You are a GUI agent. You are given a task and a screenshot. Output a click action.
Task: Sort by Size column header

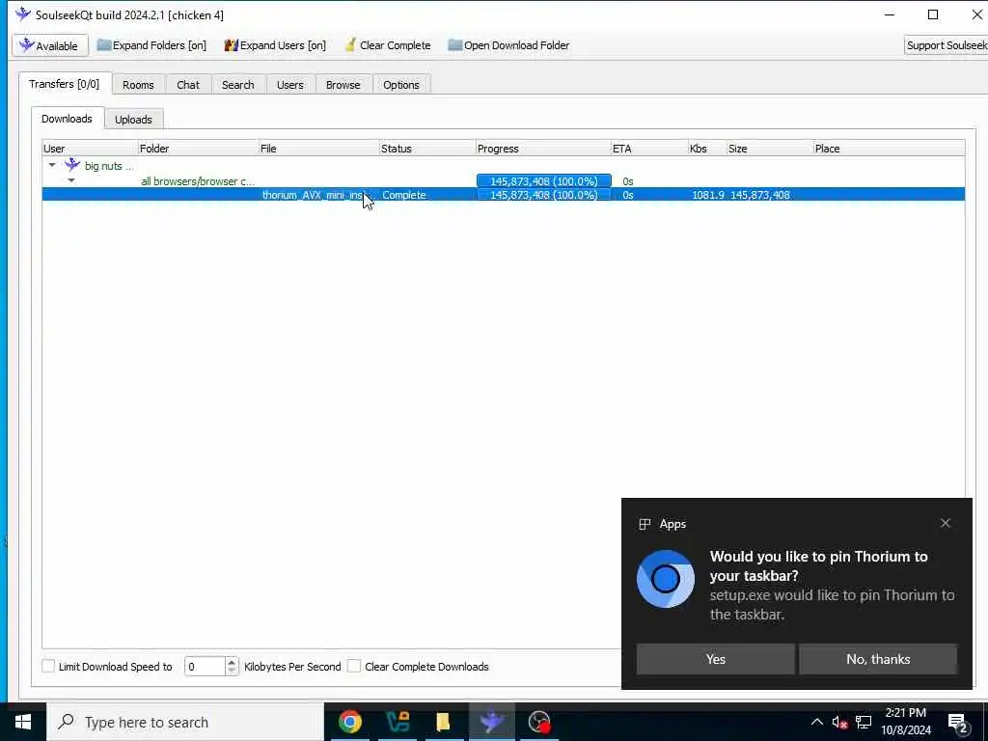tap(769, 149)
